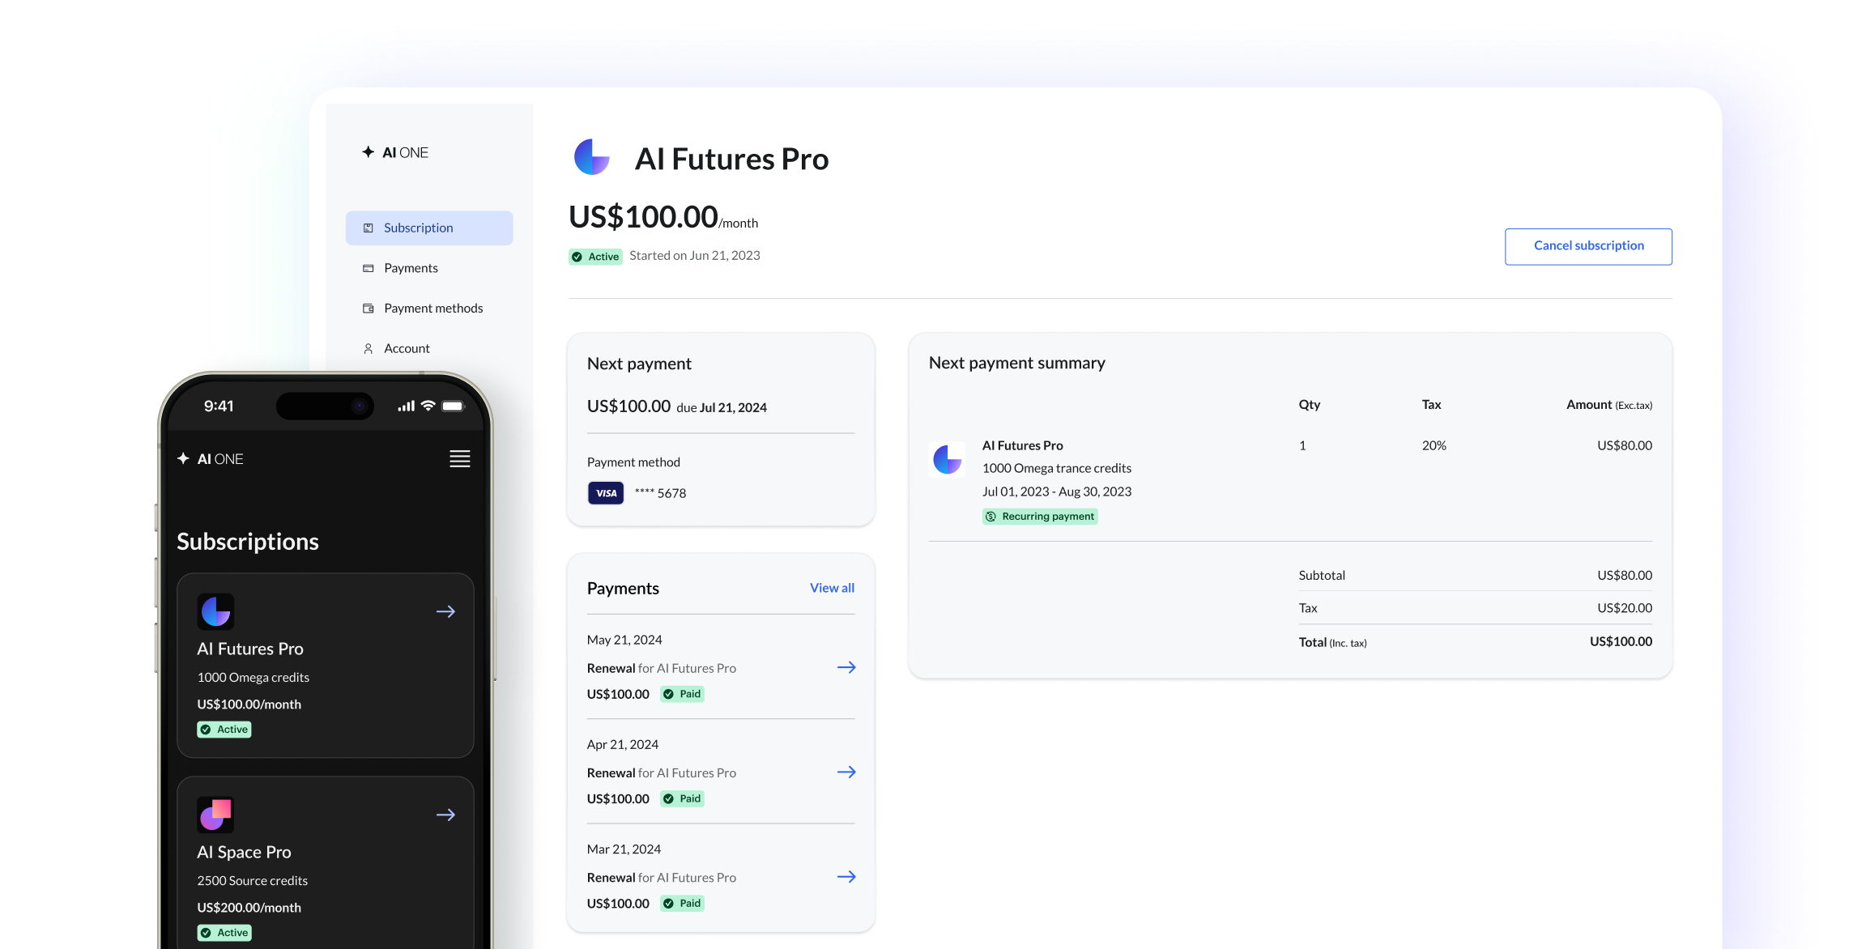
Task: Tap the Active badge on AI Futures Pro card
Action: click(224, 729)
